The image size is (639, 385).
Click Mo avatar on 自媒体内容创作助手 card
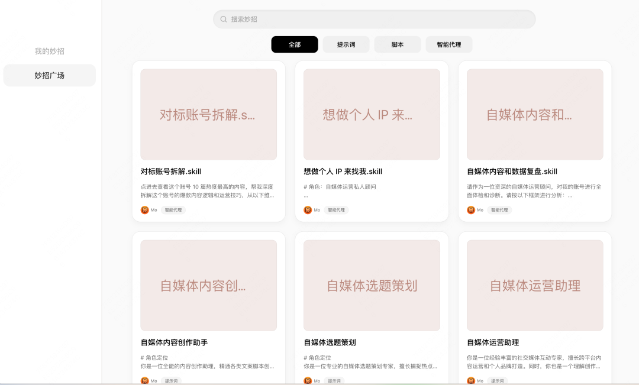[145, 380]
